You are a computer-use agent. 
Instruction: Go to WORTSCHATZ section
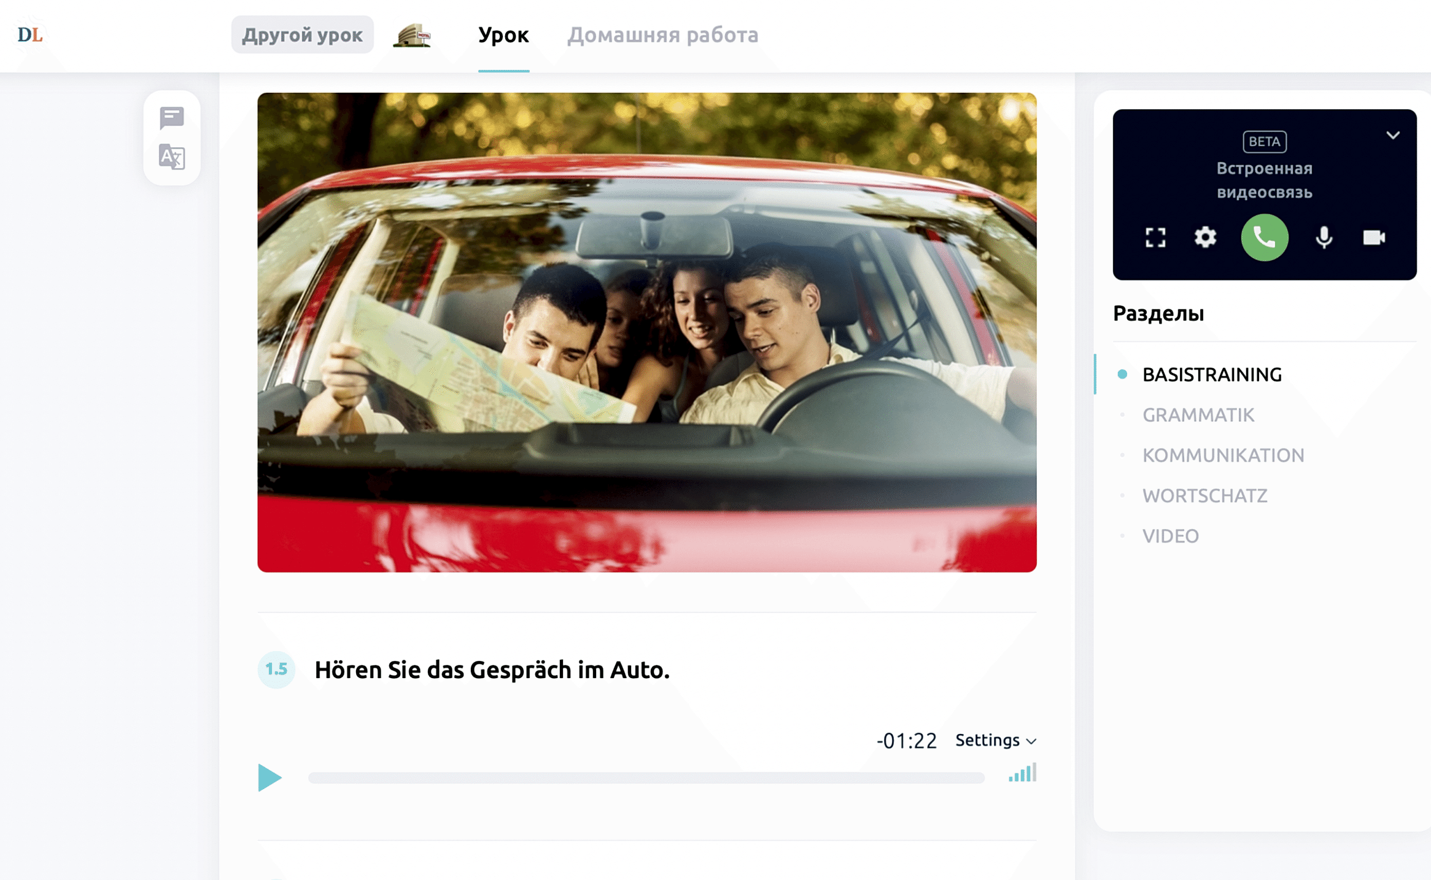1205,495
